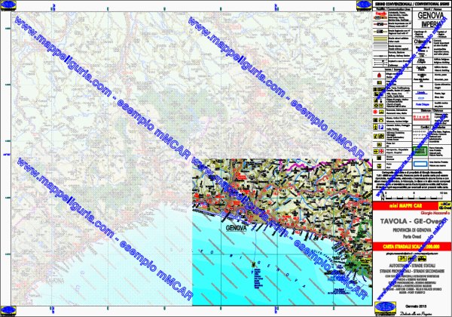The width and height of the screenshot is (452, 317).
Task: Click the Parte Ovest label
Action: [412, 237]
